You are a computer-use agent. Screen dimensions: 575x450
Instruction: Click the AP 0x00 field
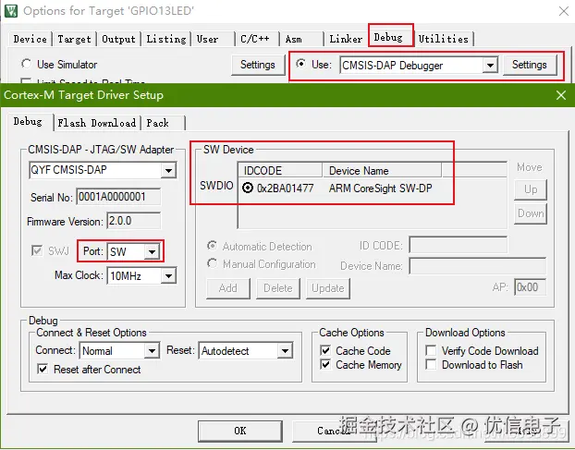point(530,287)
